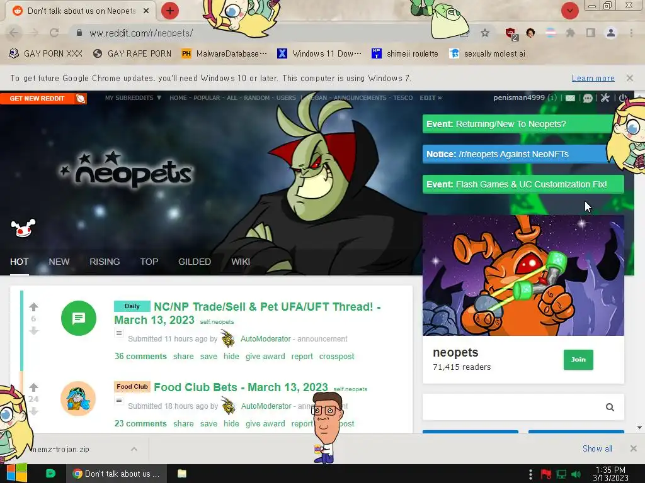This screenshot has height=483, width=645.
Task: Open the Extensions puzzle piece menu
Action: [x=570, y=33]
